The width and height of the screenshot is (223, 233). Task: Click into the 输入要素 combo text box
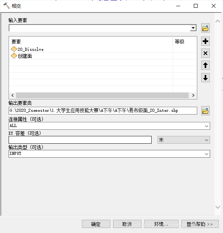[99, 28]
